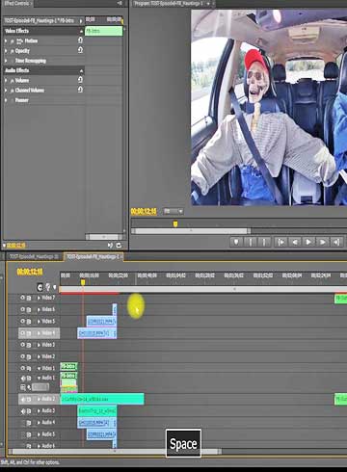
Task: Toggle the Motion fx icon
Action: click(x=13, y=41)
